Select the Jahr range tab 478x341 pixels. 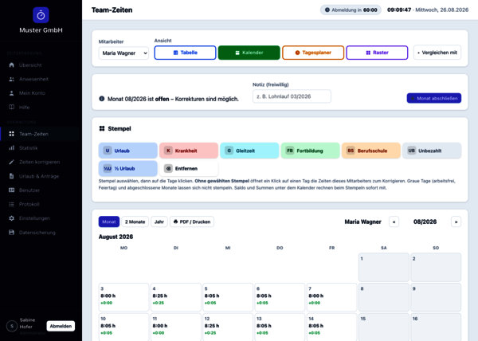(x=159, y=221)
